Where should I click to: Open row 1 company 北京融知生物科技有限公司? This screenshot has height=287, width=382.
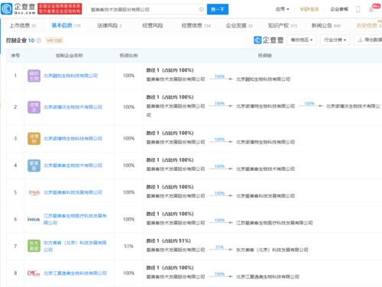[x=70, y=76]
